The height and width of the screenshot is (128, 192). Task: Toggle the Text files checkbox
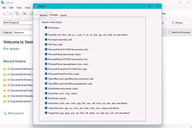coord(46,35)
